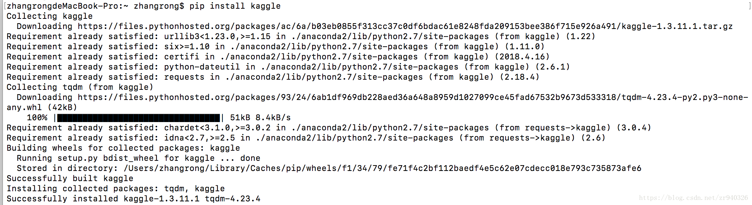Click the 'Running setup.py bdist_wheel' line
This screenshot has height=205, width=752.
[138, 158]
